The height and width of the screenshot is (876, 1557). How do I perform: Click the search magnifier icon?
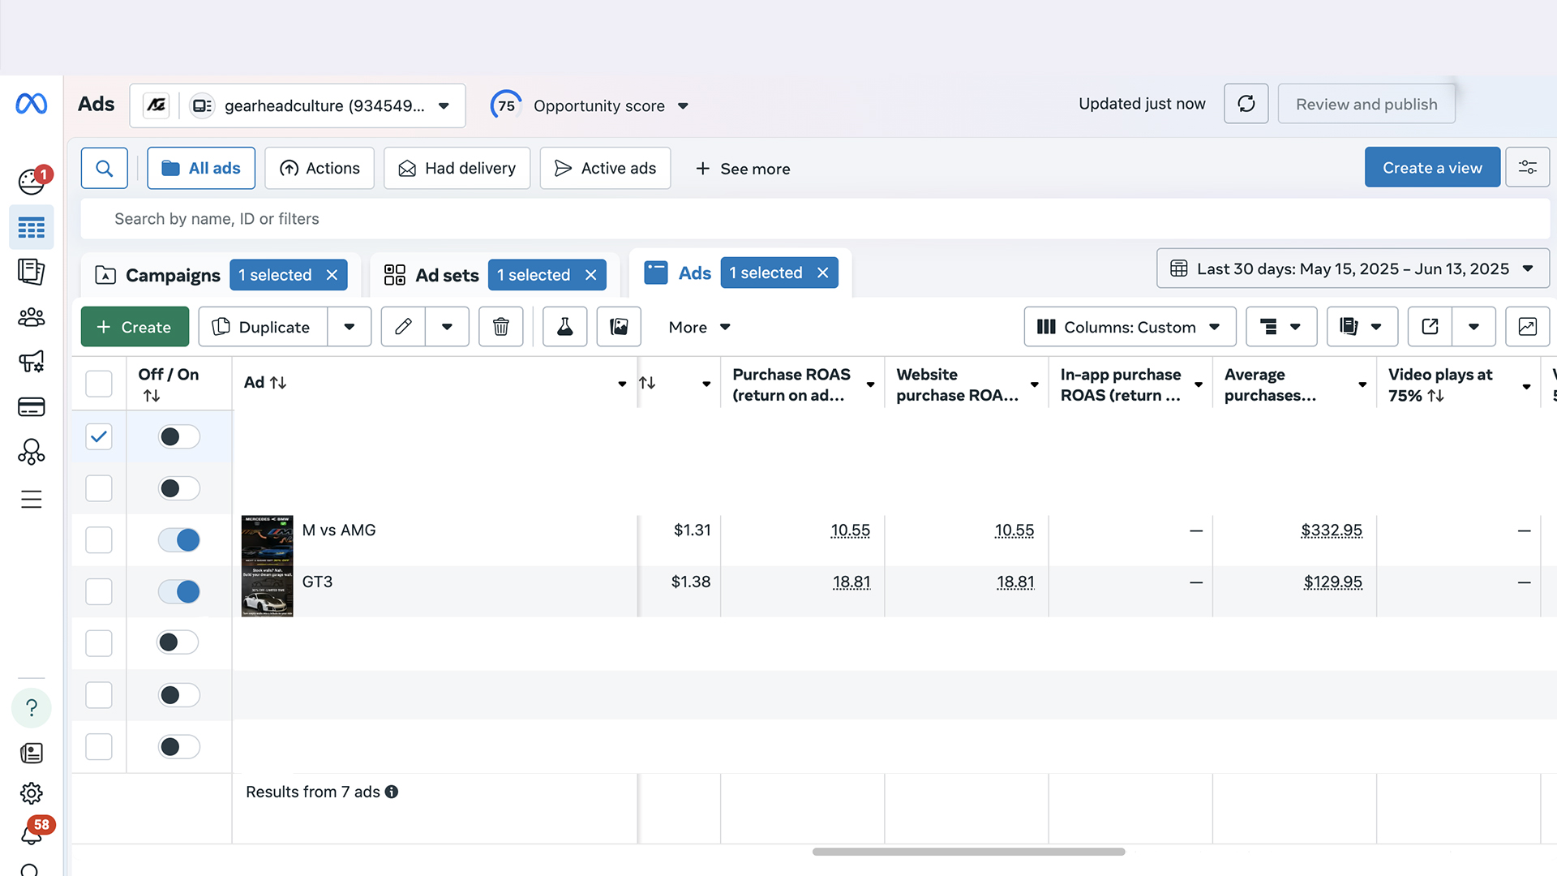(105, 168)
